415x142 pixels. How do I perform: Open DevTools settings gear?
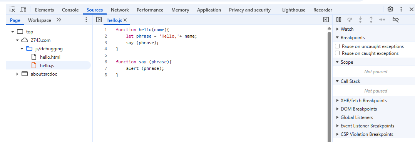tap(390, 10)
